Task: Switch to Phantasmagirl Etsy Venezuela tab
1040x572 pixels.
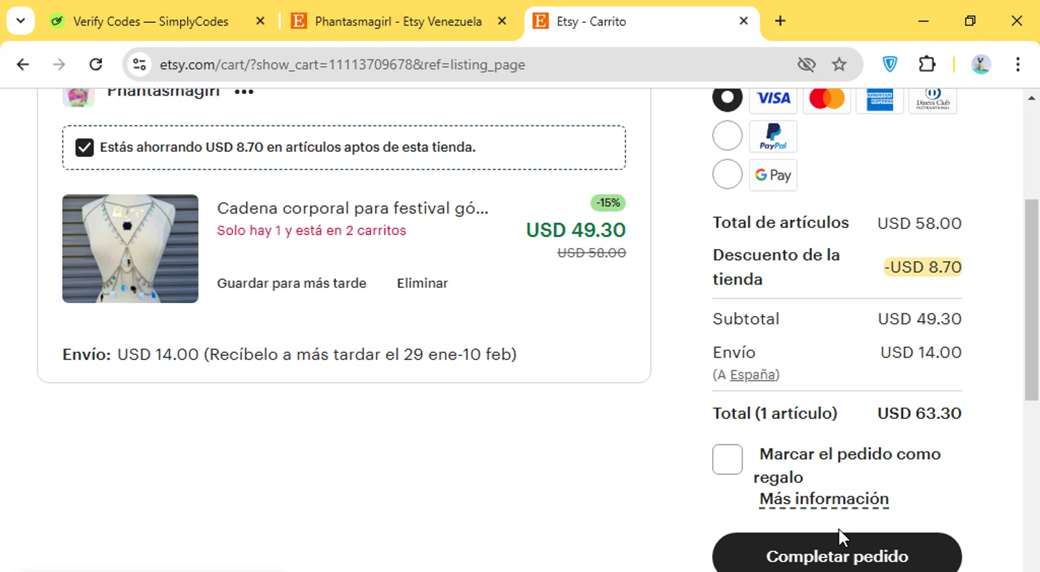Action: click(x=398, y=21)
